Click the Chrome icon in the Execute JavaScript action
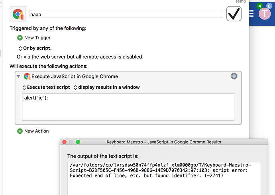The image size is (275, 195). click(x=27, y=76)
